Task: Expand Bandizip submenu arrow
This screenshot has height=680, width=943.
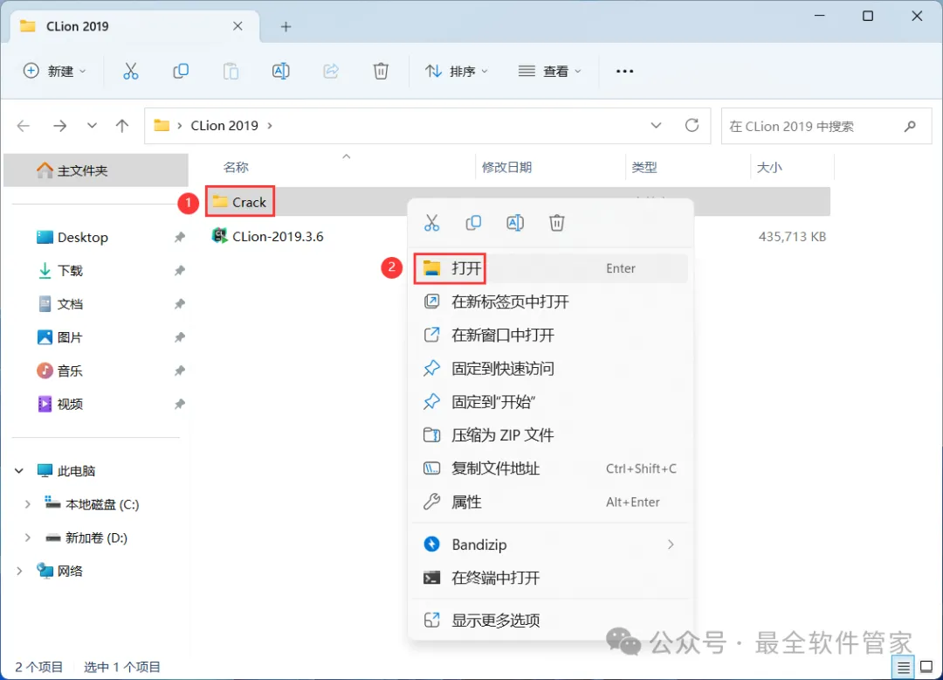Action: tap(671, 545)
